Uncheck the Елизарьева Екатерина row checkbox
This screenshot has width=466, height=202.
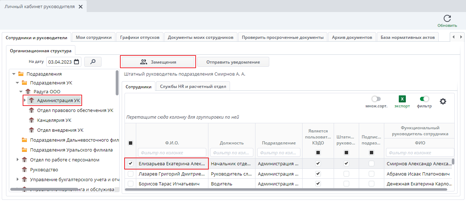coord(131,164)
